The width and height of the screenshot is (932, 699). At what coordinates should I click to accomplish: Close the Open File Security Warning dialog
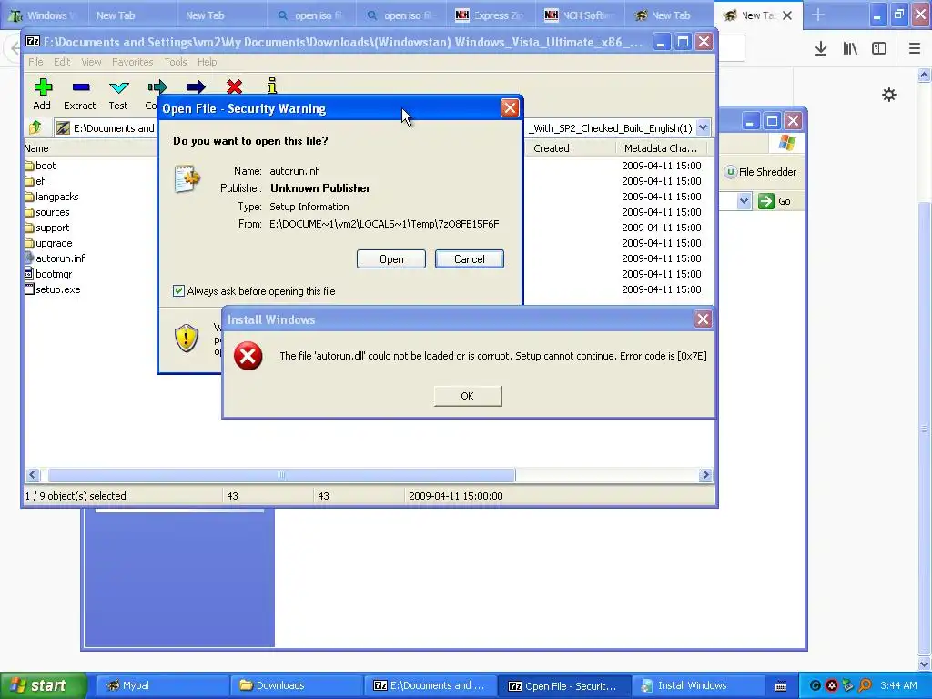510,107
